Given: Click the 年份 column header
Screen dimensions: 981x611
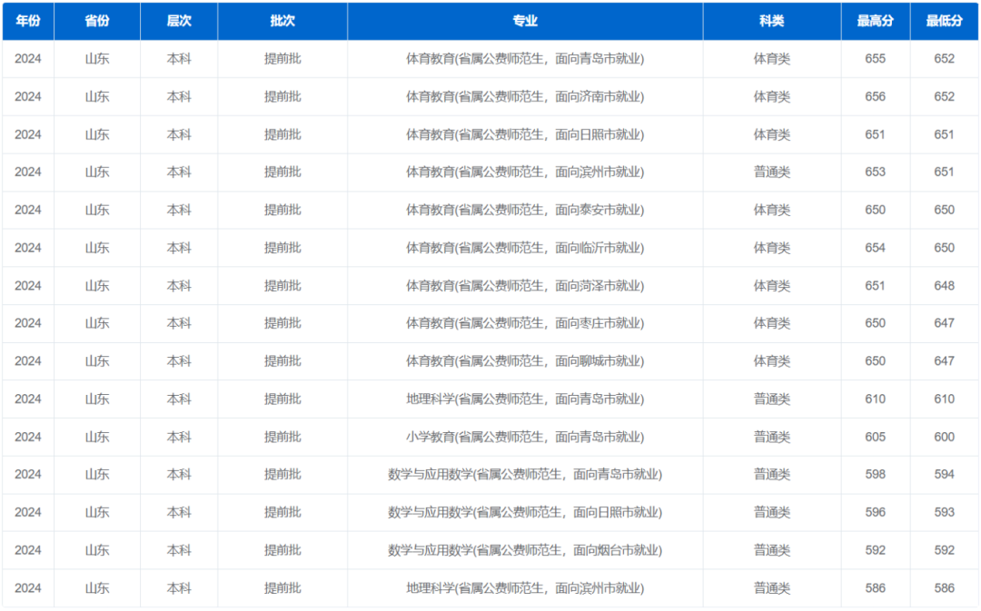Looking at the screenshot, I should tap(28, 21).
